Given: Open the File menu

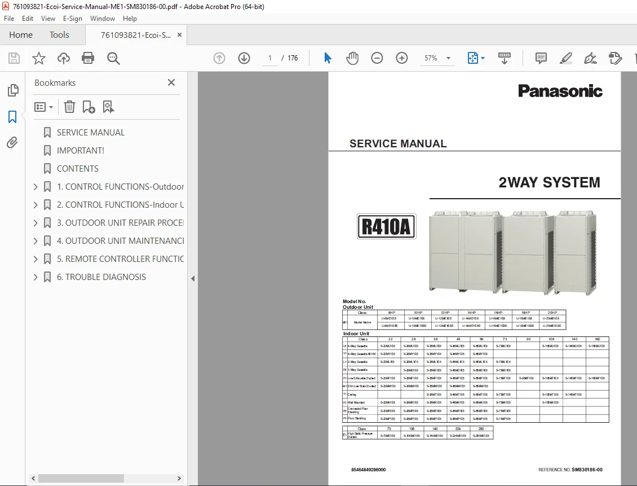Looking at the screenshot, I should coord(9,18).
